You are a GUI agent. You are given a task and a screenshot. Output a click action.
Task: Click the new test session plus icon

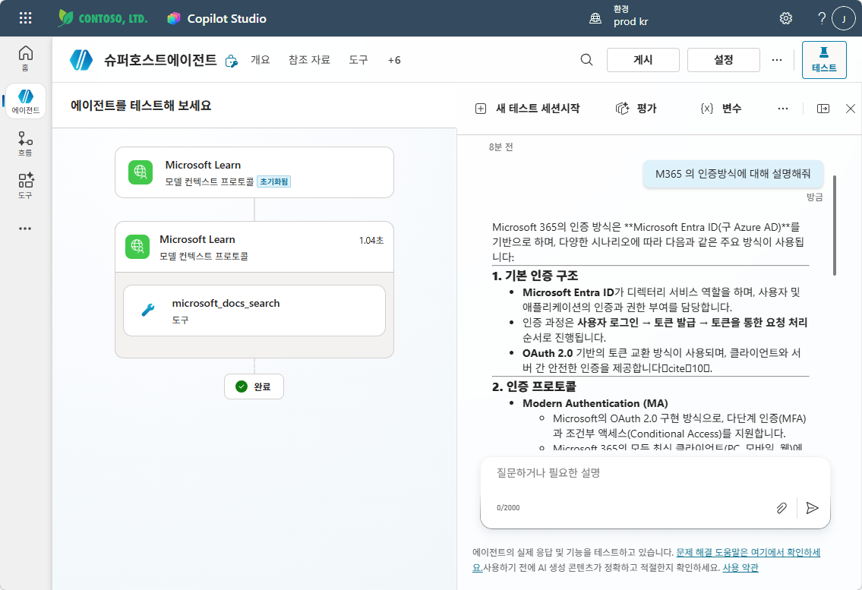click(x=481, y=109)
